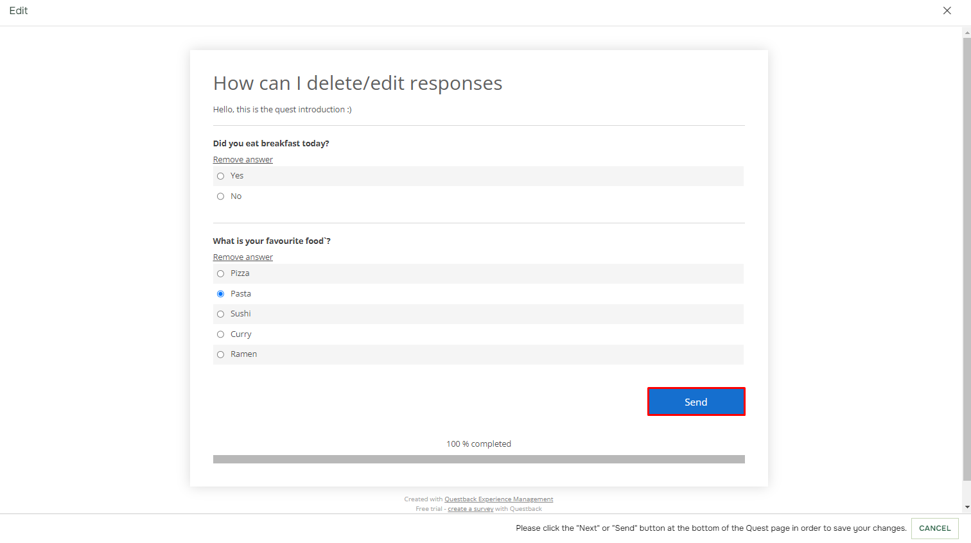The image size is (971, 543).
Task: Click the blue Send button
Action: click(x=696, y=402)
